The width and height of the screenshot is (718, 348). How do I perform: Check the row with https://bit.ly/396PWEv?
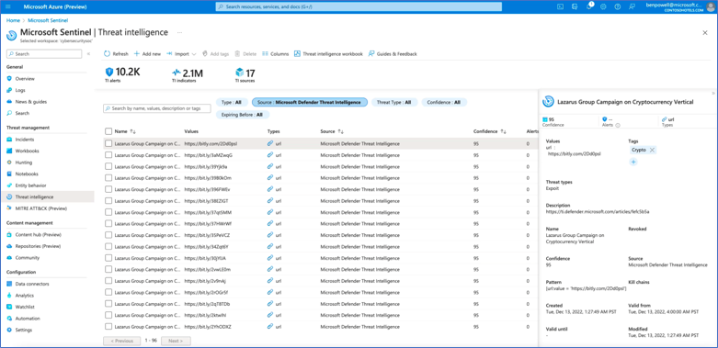[x=108, y=189]
